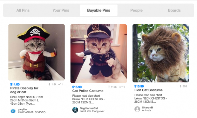Click the Pirate Cosplay for dog or cat title
Screen dimensions: 197x118
[x=24, y=90]
